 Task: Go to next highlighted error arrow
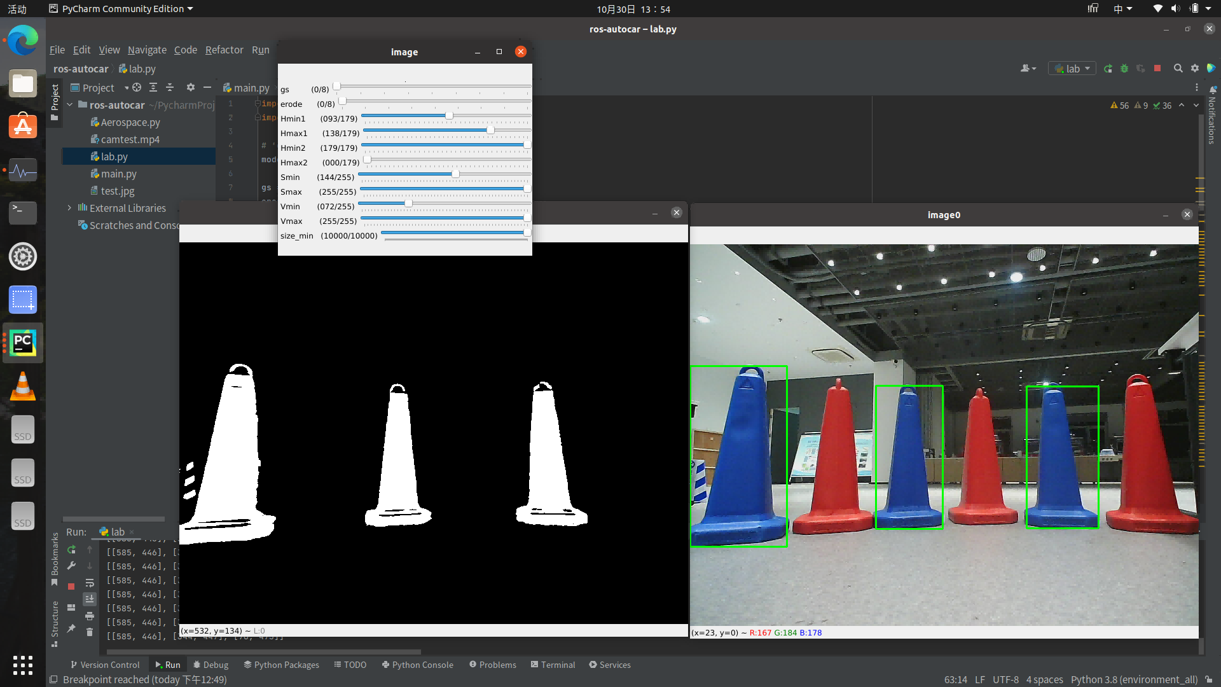(1196, 106)
